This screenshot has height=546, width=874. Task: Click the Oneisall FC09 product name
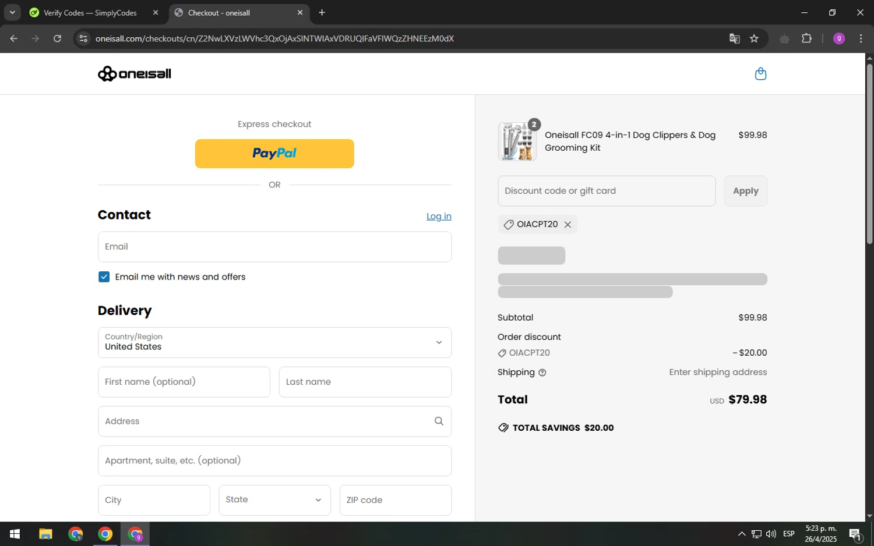(x=630, y=141)
